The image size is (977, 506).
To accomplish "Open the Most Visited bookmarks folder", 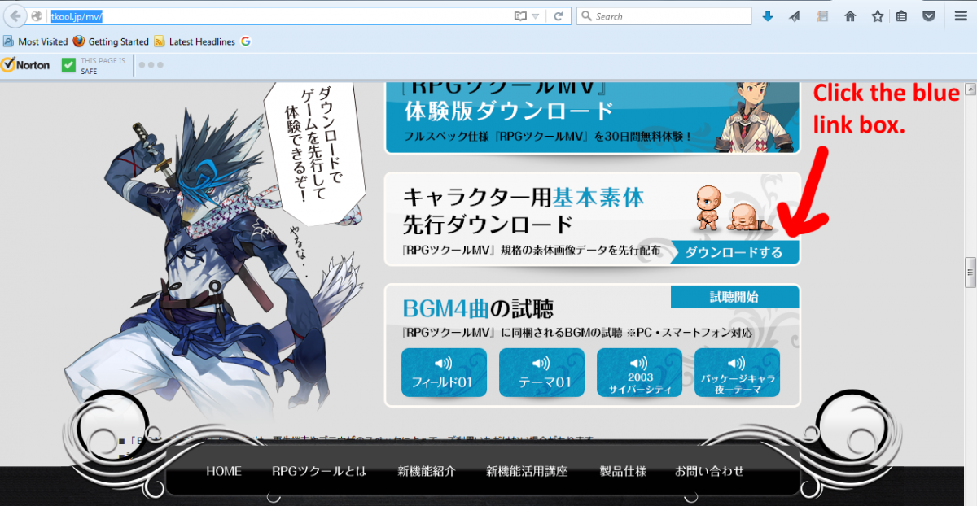I will tap(36, 41).
